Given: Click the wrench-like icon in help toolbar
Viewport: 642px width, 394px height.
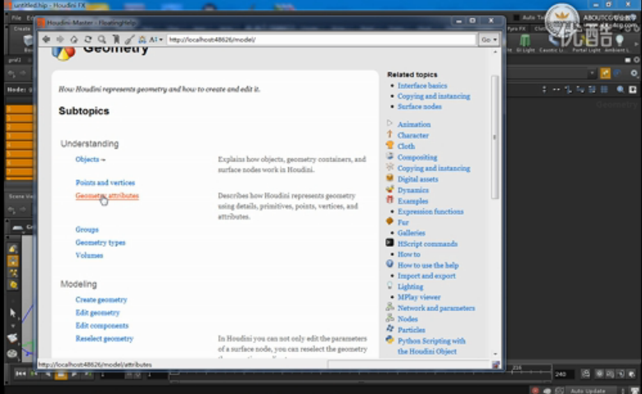Looking at the screenshot, I should [129, 39].
